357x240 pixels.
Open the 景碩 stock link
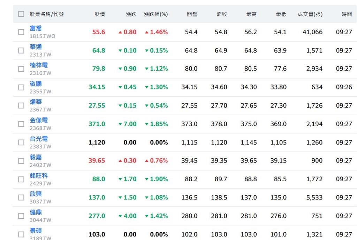tap(36, 231)
